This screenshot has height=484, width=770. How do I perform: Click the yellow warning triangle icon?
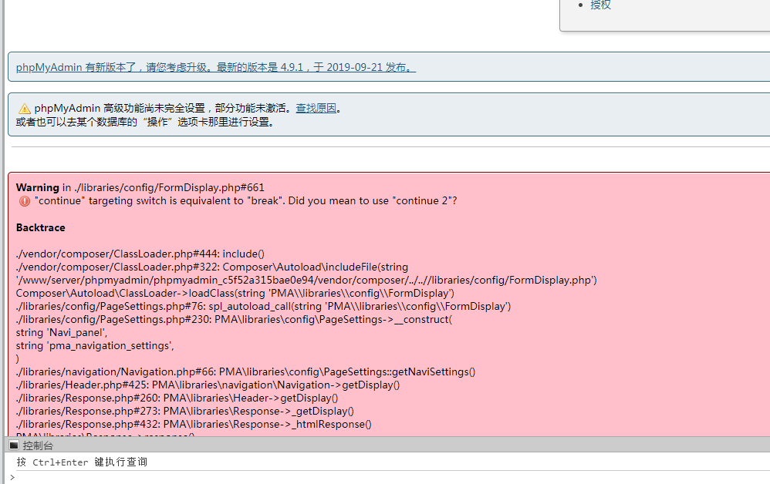[25, 109]
